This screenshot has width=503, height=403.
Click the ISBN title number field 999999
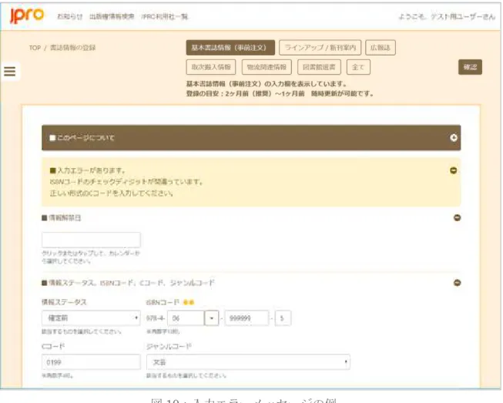pyautogui.click(x=246, y=318)
